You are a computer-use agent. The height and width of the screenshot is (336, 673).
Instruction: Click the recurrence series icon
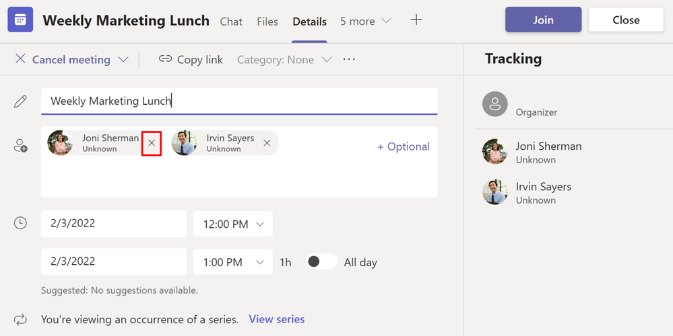(20, 319)
